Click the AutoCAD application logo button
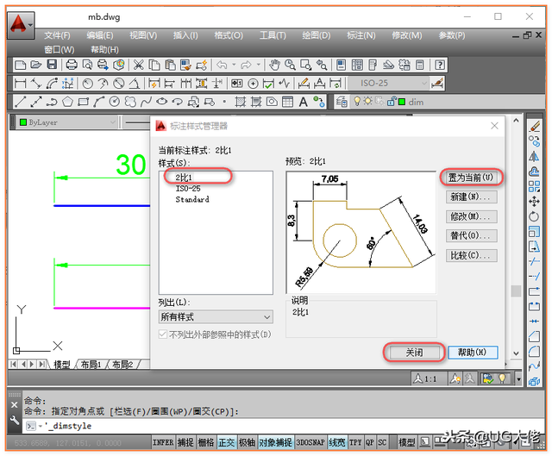The height and width of the screenshot is (456, 552). pos(21,25)
